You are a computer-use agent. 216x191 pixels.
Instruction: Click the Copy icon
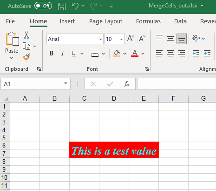pos(26,46)
